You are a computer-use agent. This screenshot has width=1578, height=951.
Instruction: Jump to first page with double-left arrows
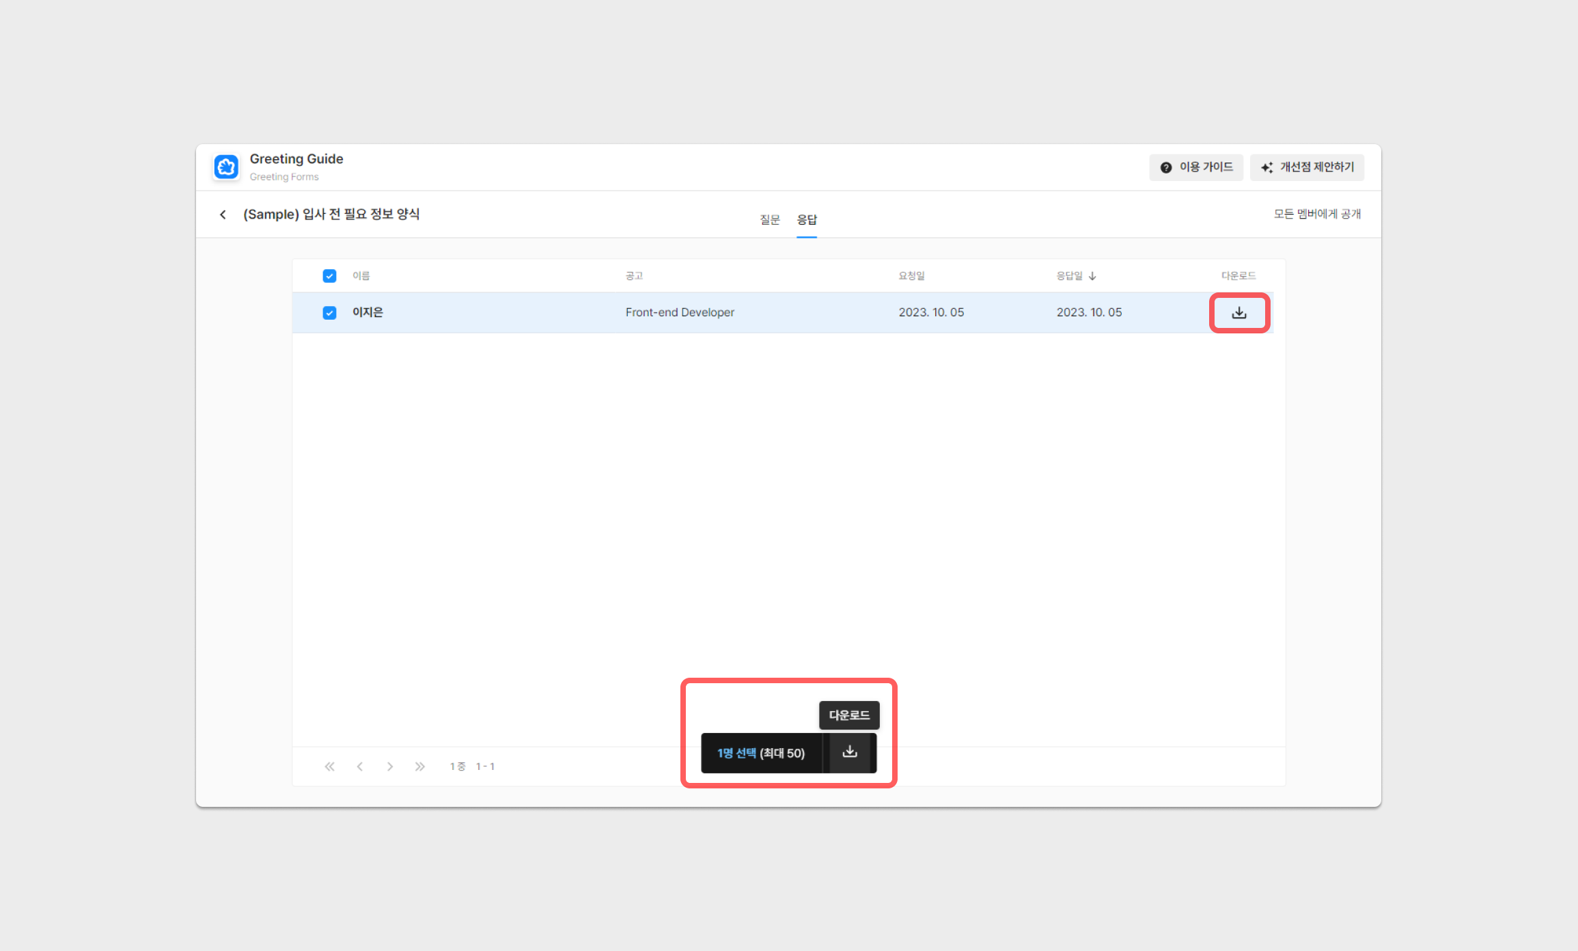point(329,767)
